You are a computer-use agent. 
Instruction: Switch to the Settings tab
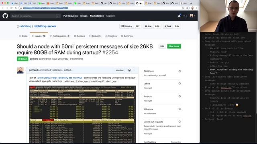(127, 36)
